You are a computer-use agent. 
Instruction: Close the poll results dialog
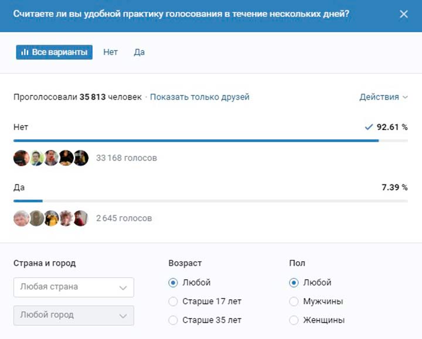[403, 14]
